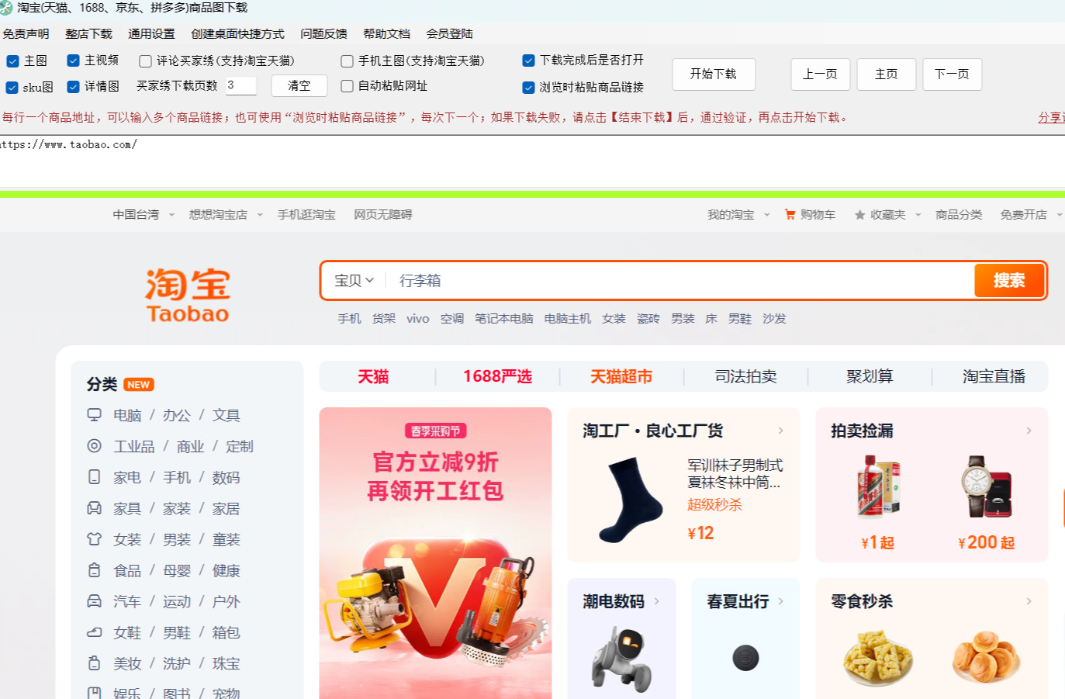Click the 清空 button

(x=299, y=85)
